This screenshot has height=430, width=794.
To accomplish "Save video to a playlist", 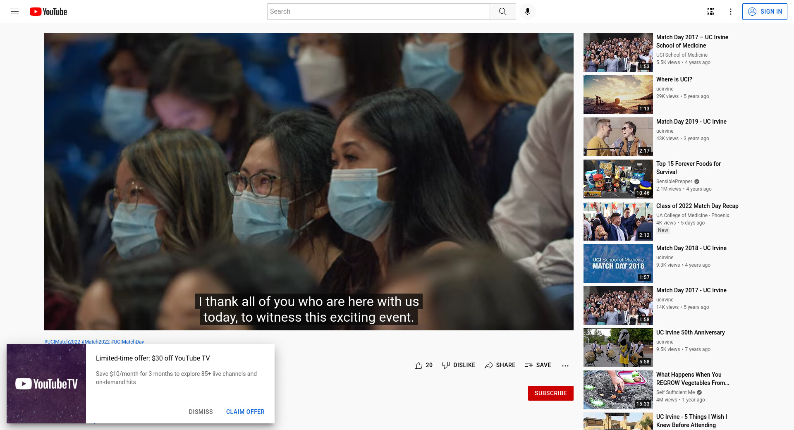I will [x=538, y=365].
